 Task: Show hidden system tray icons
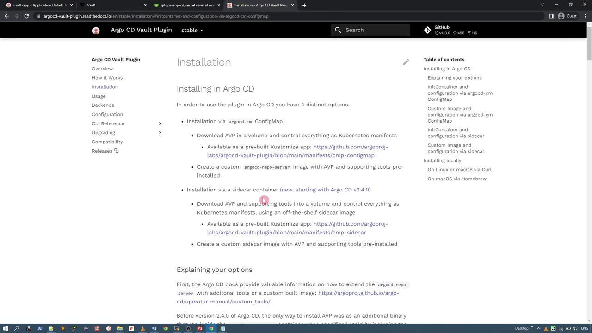[x=538, y=328]
